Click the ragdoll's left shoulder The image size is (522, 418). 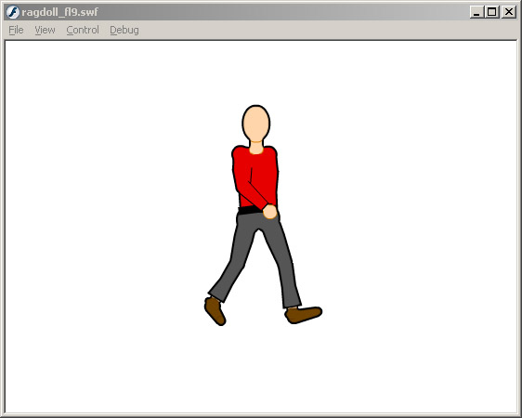[x=239, y=154]
